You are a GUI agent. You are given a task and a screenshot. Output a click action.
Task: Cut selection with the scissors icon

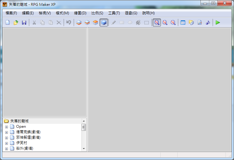pos(34,23)
